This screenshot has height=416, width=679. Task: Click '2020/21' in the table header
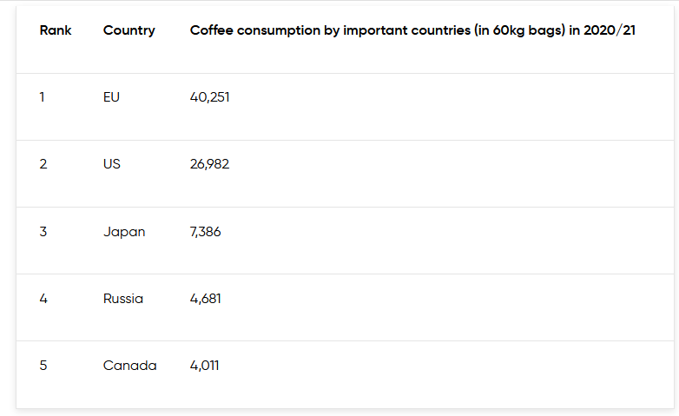[611, 30]
